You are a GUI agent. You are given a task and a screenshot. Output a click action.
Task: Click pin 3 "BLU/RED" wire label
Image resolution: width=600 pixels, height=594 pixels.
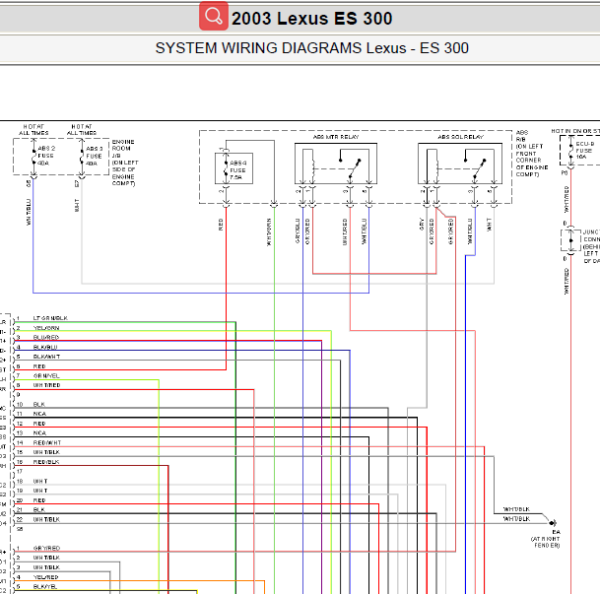[x=46, y=337]
